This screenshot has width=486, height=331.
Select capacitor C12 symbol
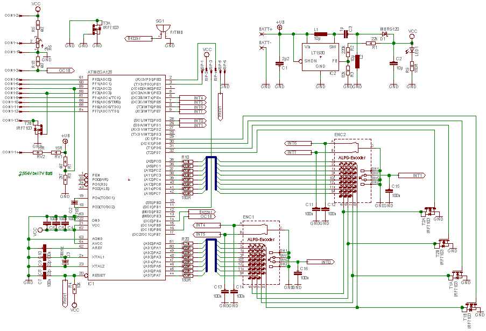[x=325, y=209]
